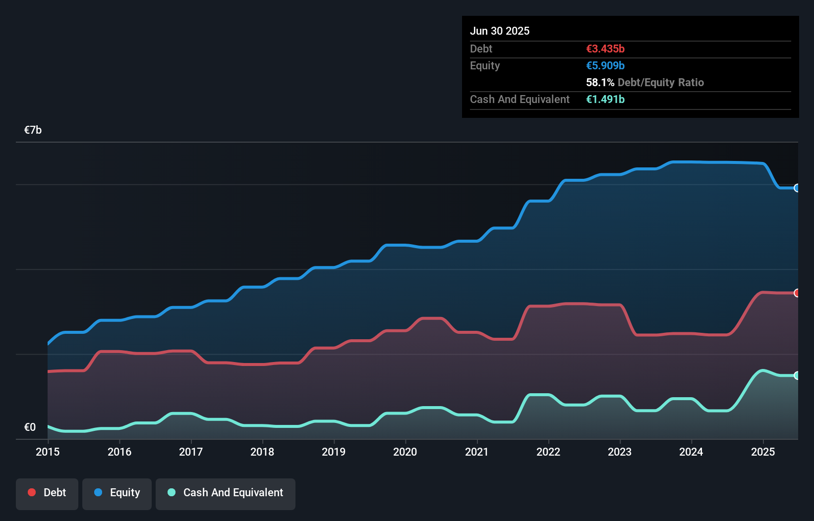Toggle the Cash And Equivalent series visibility

(x=225, y=493)
